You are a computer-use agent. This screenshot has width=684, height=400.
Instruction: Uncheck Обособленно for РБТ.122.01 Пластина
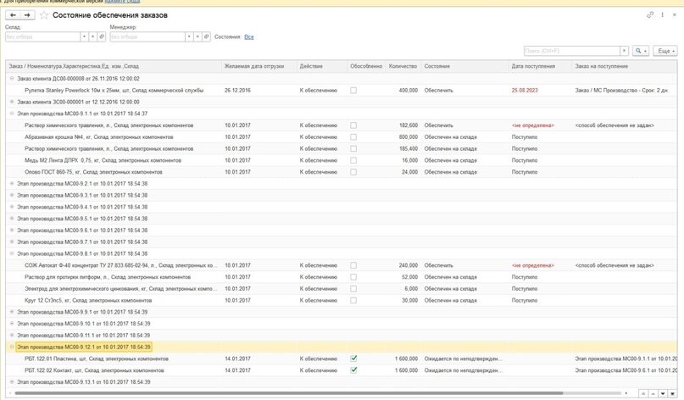point(353,358)
